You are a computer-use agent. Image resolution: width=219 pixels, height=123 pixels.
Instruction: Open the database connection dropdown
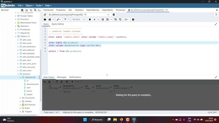tap(79, 15)
